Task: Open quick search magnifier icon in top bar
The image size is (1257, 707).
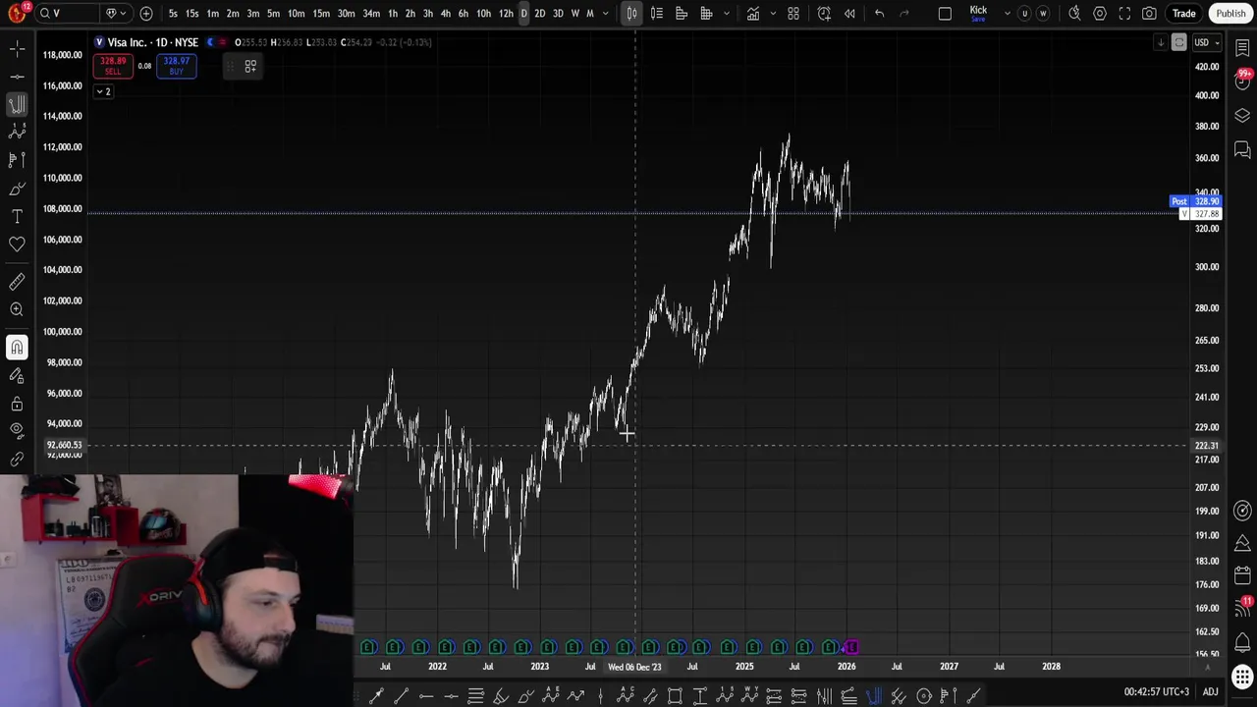Action: coord(1074,13)
